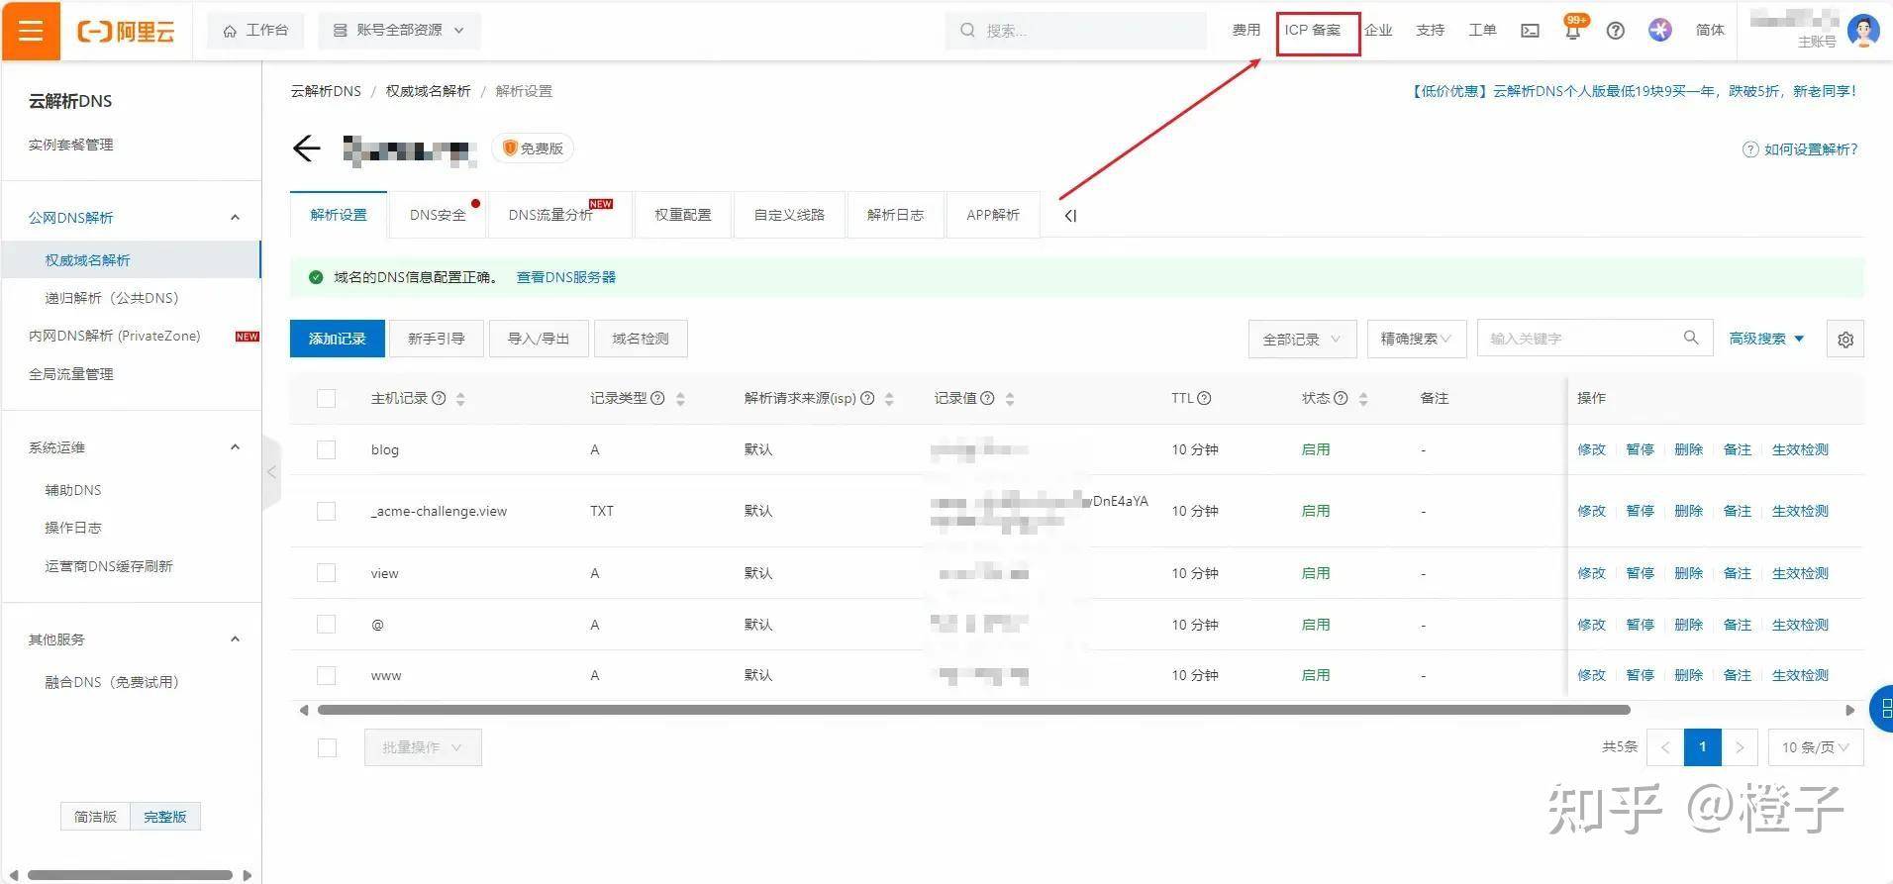Collapse the left sidebar handle
Image resolution: width=1893 pixels, height=884 pixels.
pyautogui.click(x=271, y=472)
